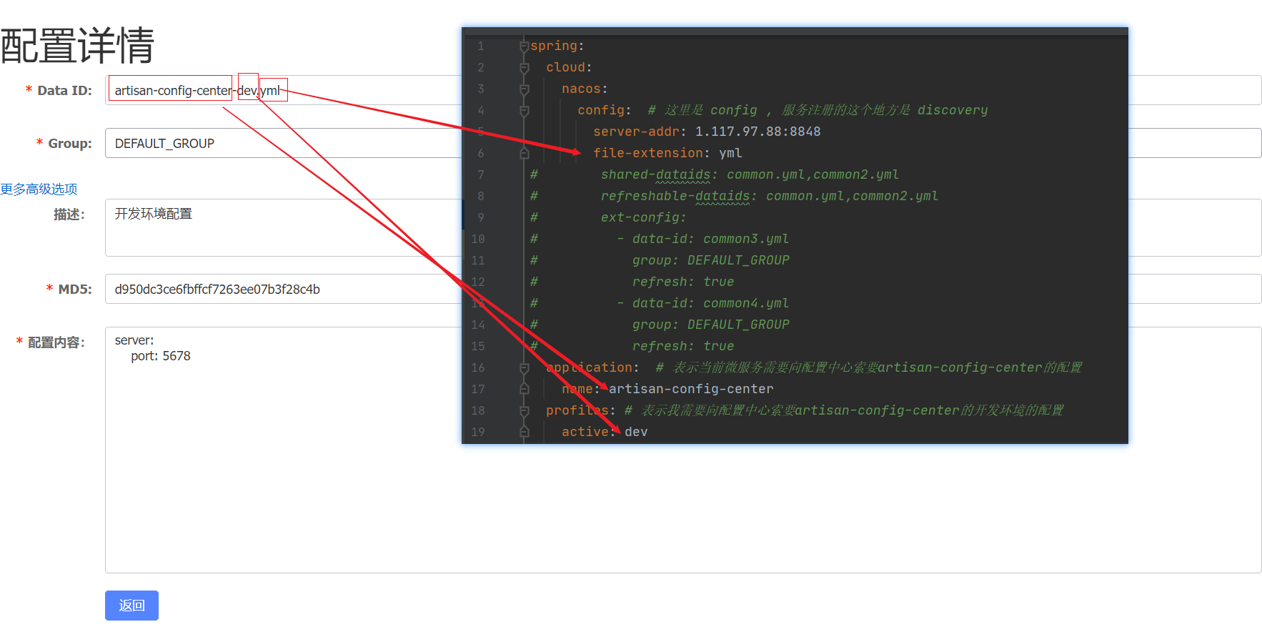Screen dimensions: 1262x637
Task: Collapse the spring fold marker on line 1
Action: [524, 46]
